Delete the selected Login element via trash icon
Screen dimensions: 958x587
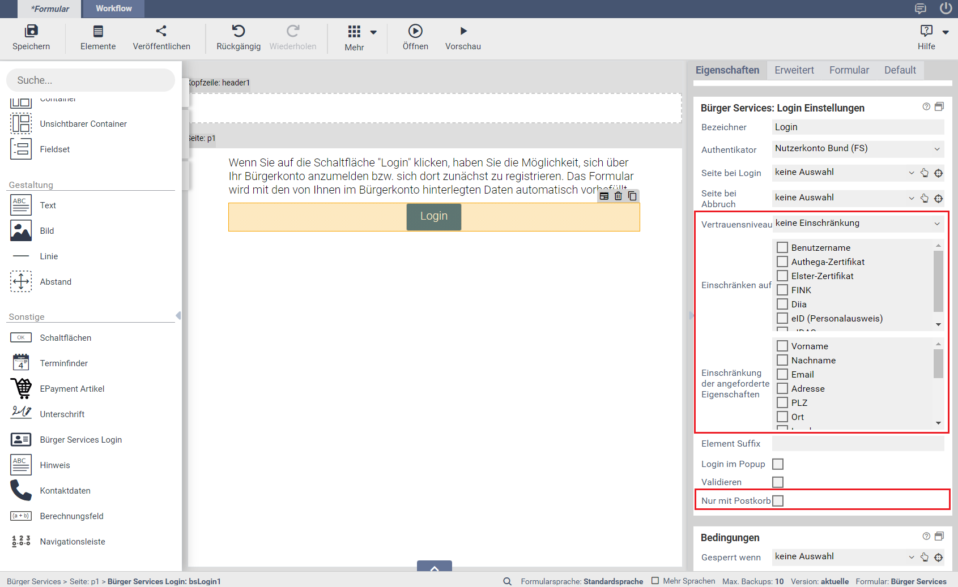tap(618, 196)
